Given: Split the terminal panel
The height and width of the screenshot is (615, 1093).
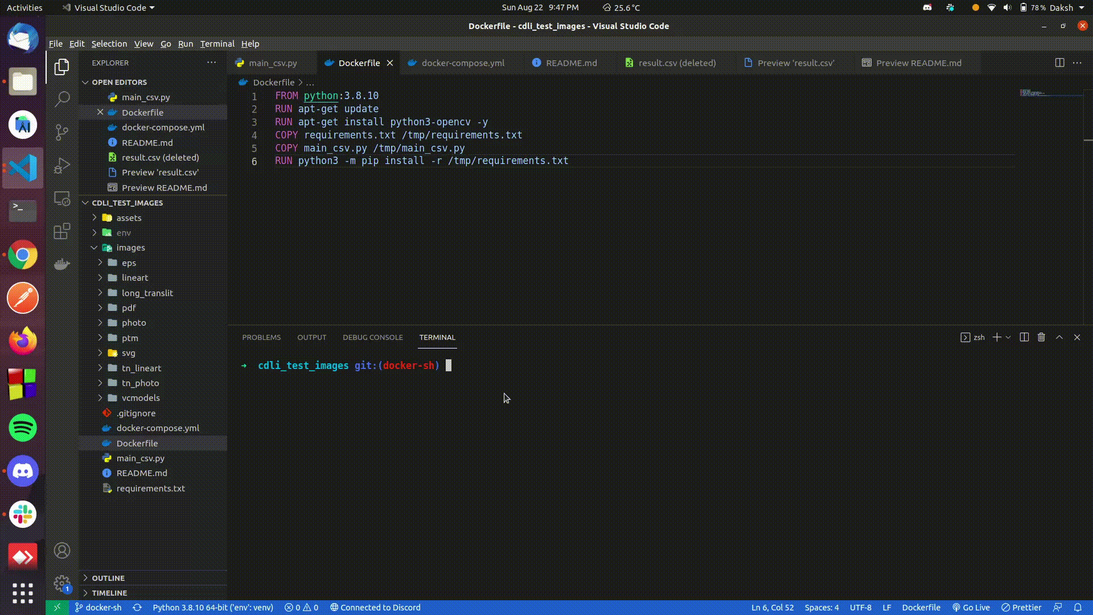Looking at the screenshot, I should click(1024, 337).
